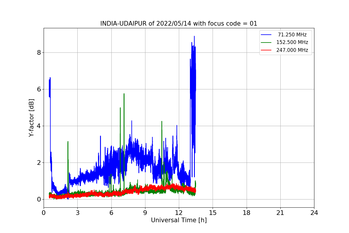
Task: Click x-axis tick label 21
Action: [280, 213]
